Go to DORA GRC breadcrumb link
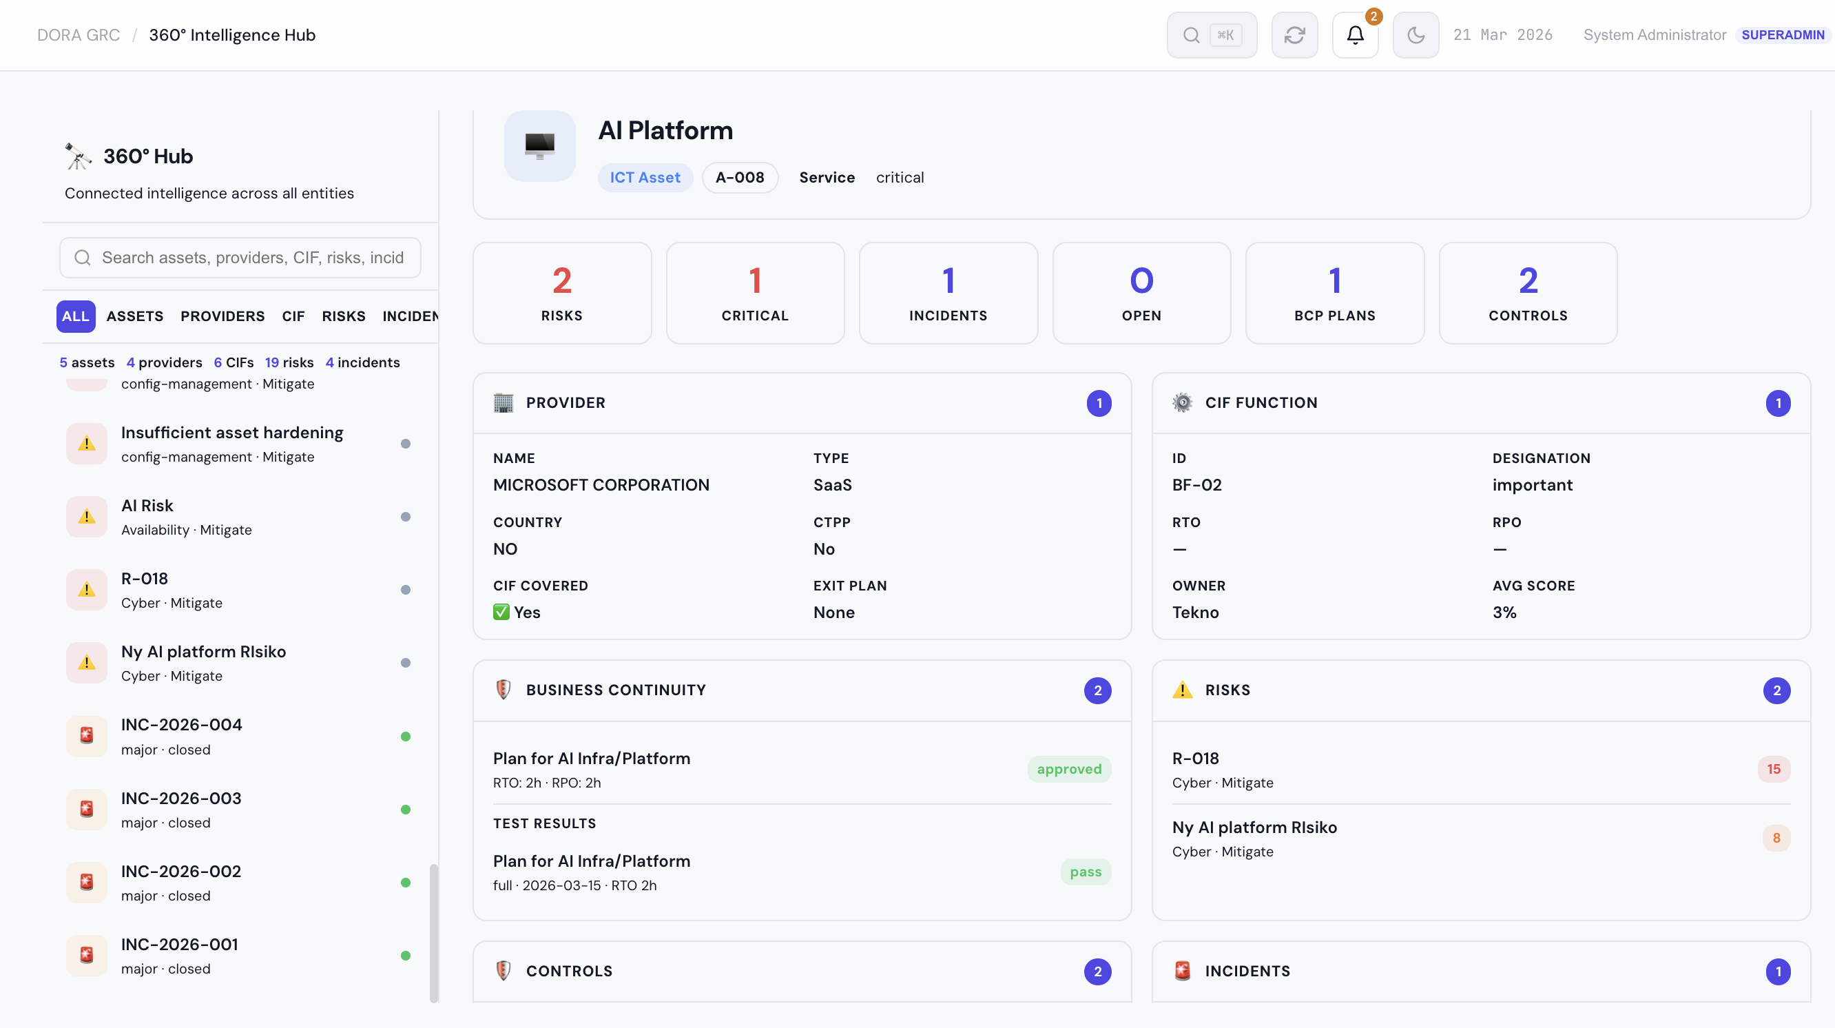 79,35
